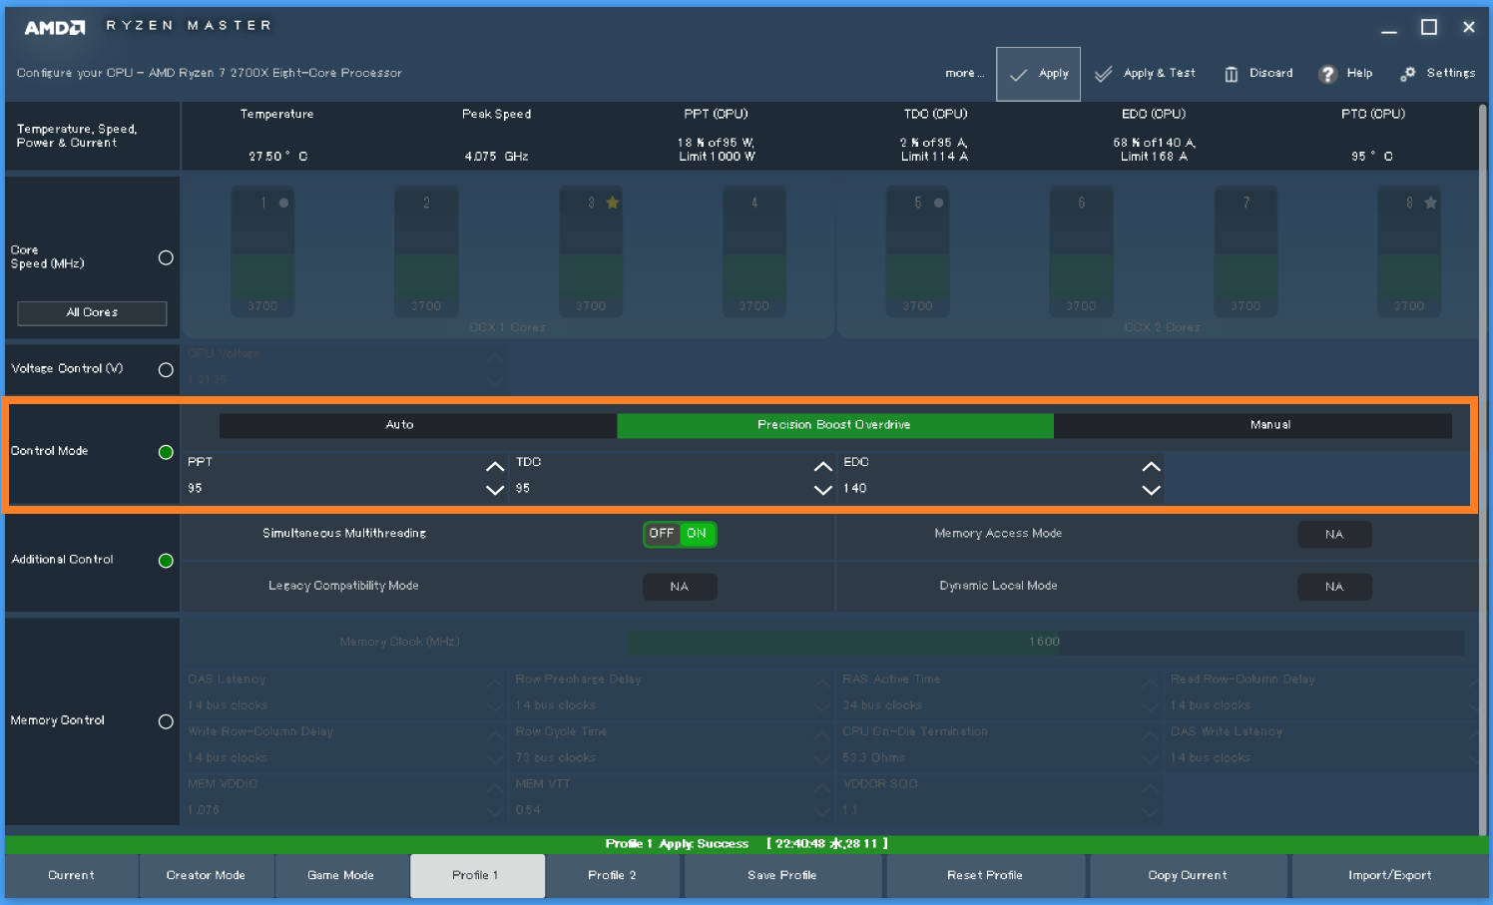This screenshot has width=1493, height=905.
Task: Open the Current profile tab
Action: coord(72,876)
